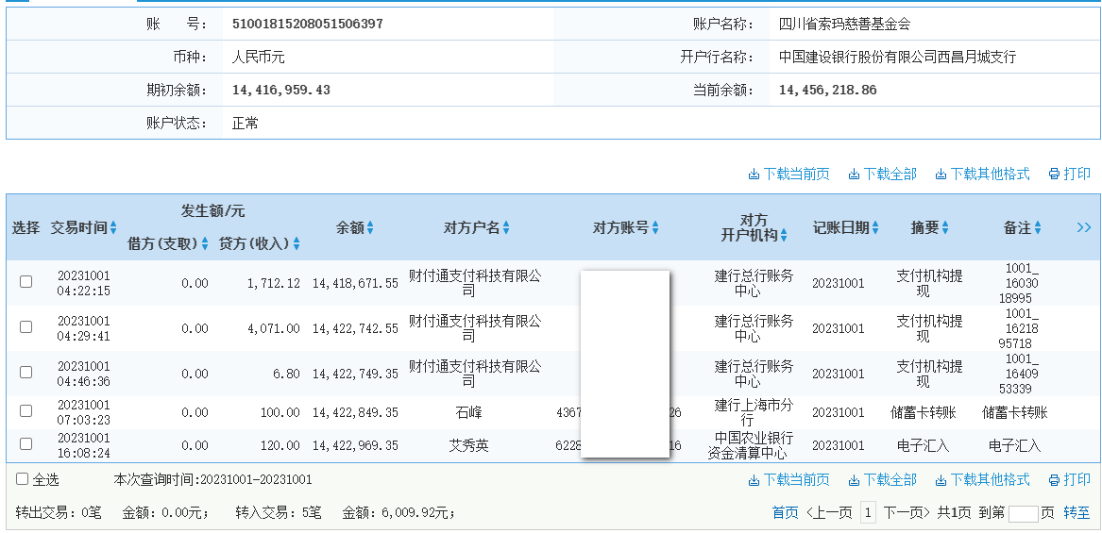Screen dimensions: 1102x533
Task: Check the 04:29:41 transaction row checkbox
Action: point(26,326)
